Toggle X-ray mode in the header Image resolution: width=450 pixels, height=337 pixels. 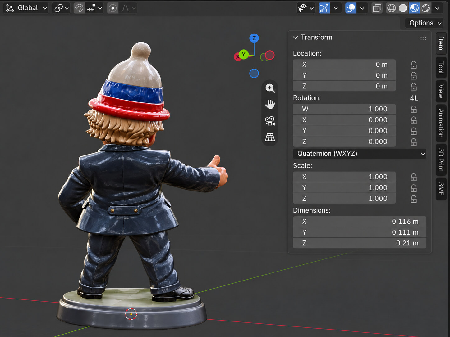pos(377,8)
